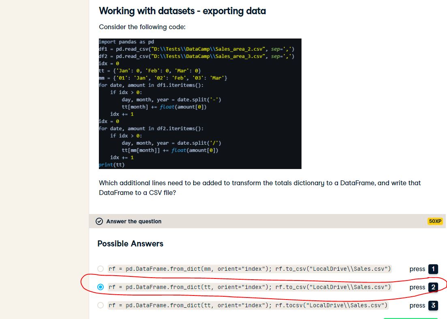Click the dark code block image
Screen dimensions: 447x319
[x=200, y=103]
